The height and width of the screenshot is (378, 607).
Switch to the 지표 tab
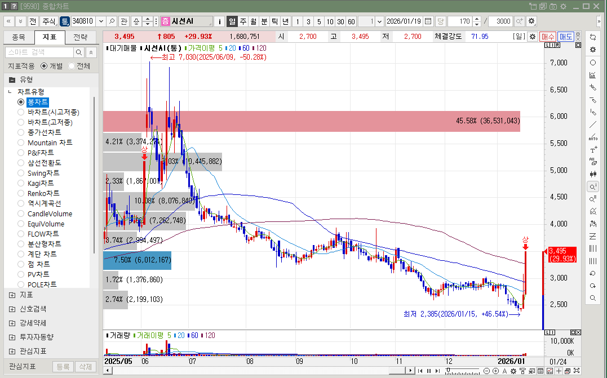pos(50,37)
